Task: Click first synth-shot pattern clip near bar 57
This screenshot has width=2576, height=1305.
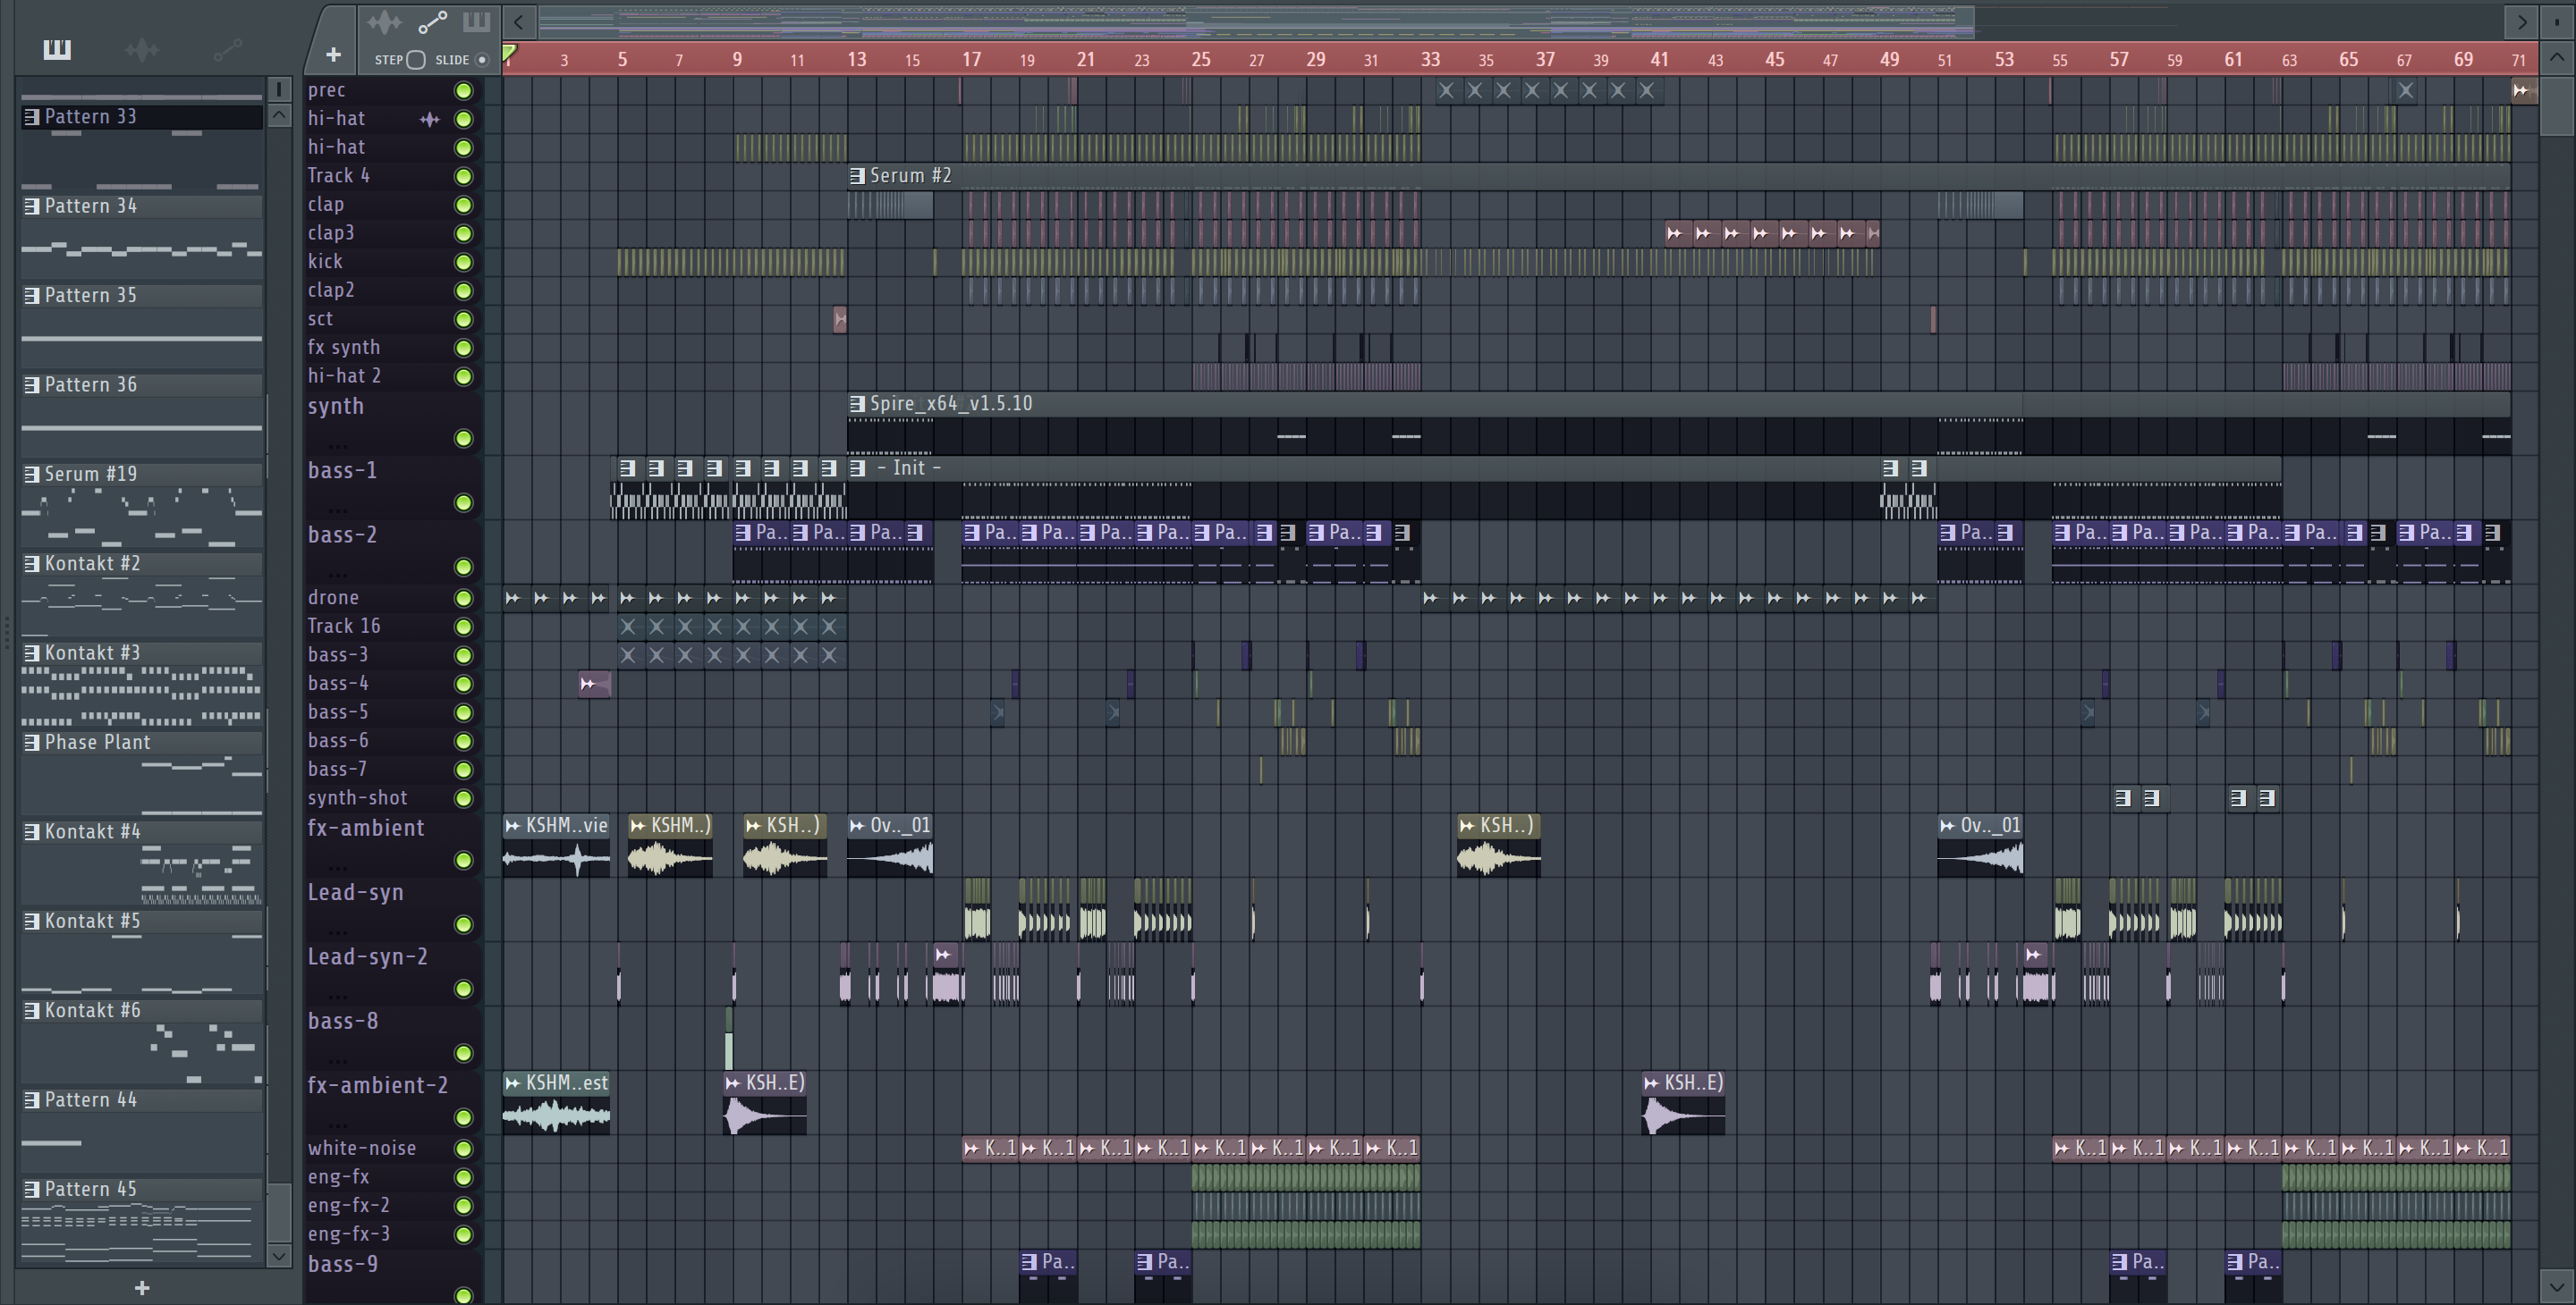Action: pyautogui.click(x=2123, y=798)
